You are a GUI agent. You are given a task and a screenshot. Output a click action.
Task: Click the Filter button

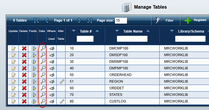click(166, 20)
